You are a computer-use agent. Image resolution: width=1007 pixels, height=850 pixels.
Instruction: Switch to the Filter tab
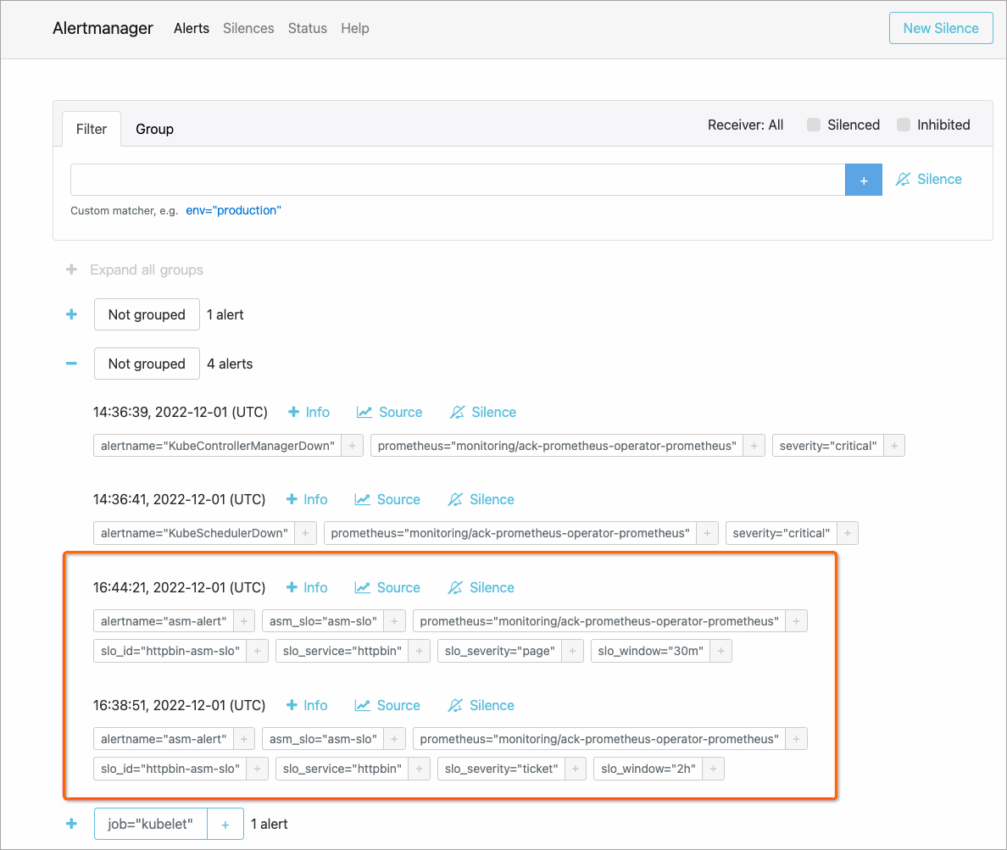pyautogui.click(x=92, y=129)
